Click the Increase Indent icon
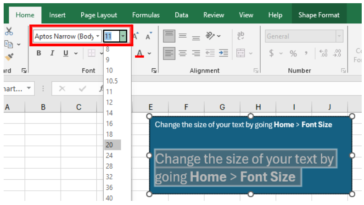 (x=224, y=53)
